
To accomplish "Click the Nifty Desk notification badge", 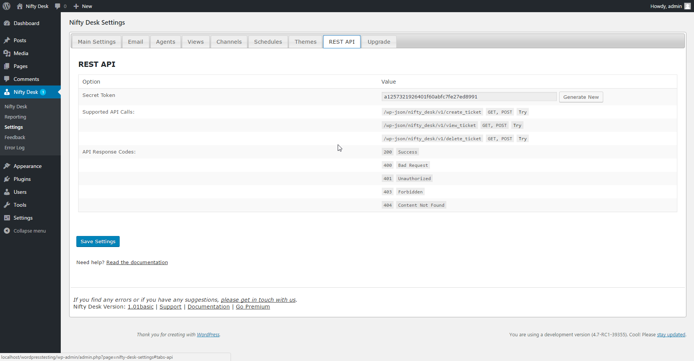I will pos(43,92).
